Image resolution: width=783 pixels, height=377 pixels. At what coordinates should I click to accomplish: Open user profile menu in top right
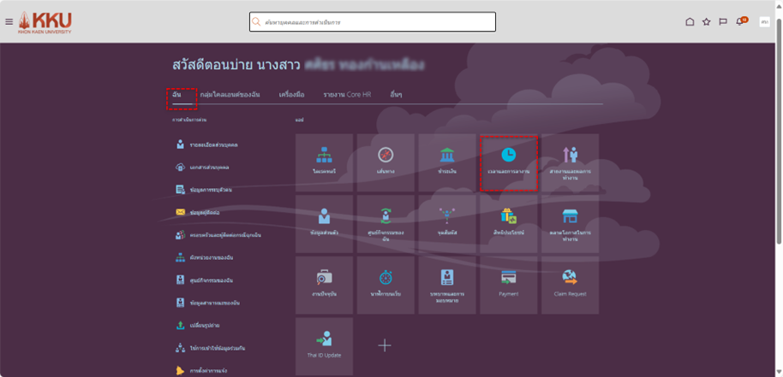pyautogui.click(x=764, y=21)
